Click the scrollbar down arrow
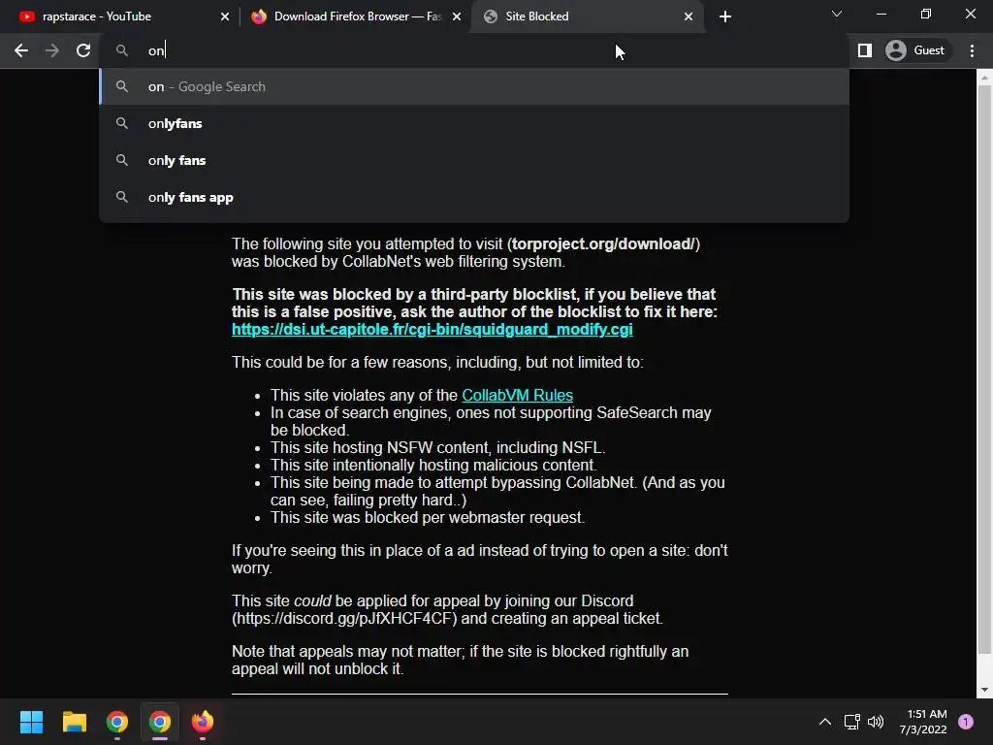This screenshot has height=745, width=993. (x=984, y=690)
